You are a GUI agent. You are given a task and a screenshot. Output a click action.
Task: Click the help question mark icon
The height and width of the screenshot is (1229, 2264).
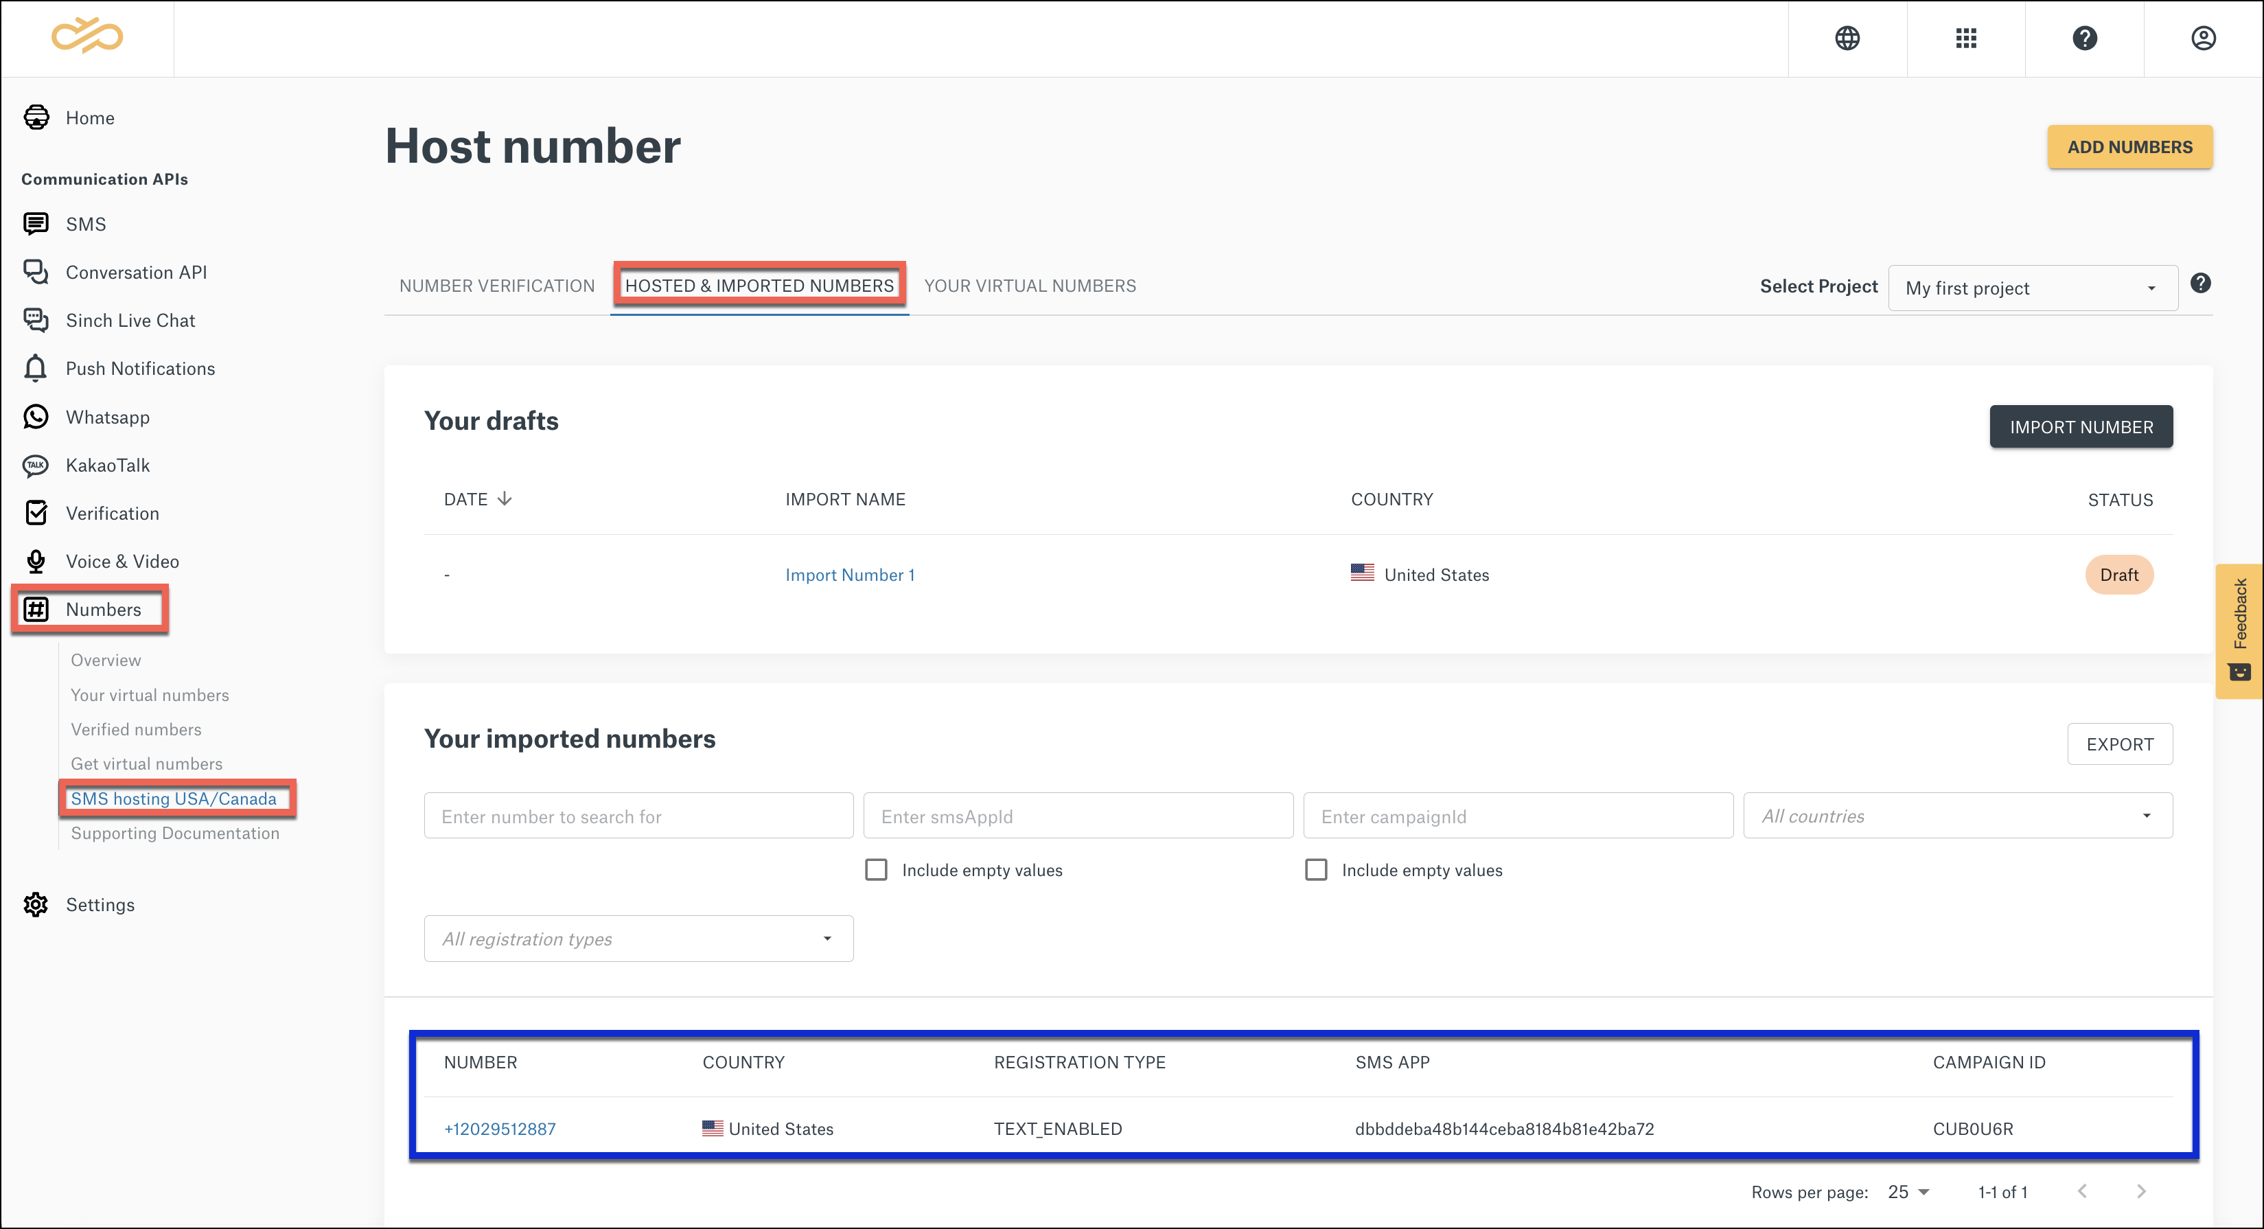click(x=2085, y=38)
